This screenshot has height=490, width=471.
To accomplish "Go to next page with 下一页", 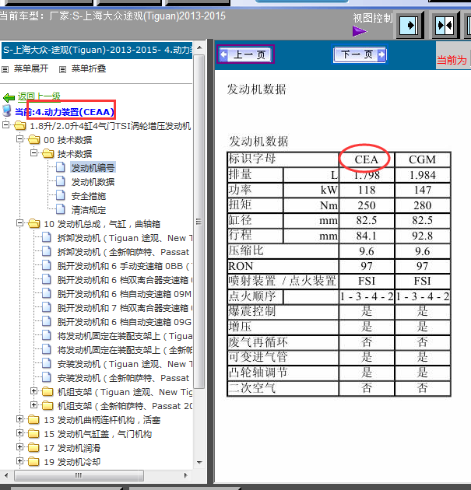I will [x=360, y=54].
